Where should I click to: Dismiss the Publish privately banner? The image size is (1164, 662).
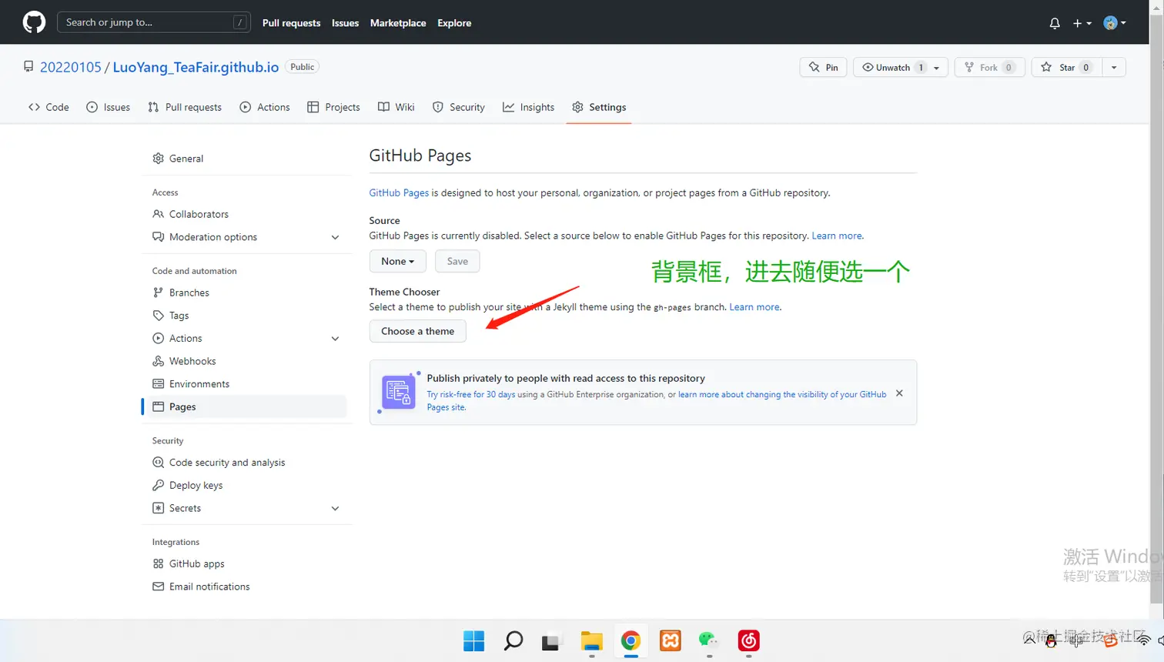point(899,393)
